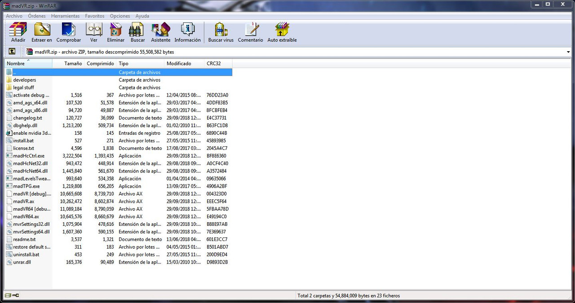Screen dimensions: 575x303
Task: Select the install.bat file icon
Action: pos(9,141)
